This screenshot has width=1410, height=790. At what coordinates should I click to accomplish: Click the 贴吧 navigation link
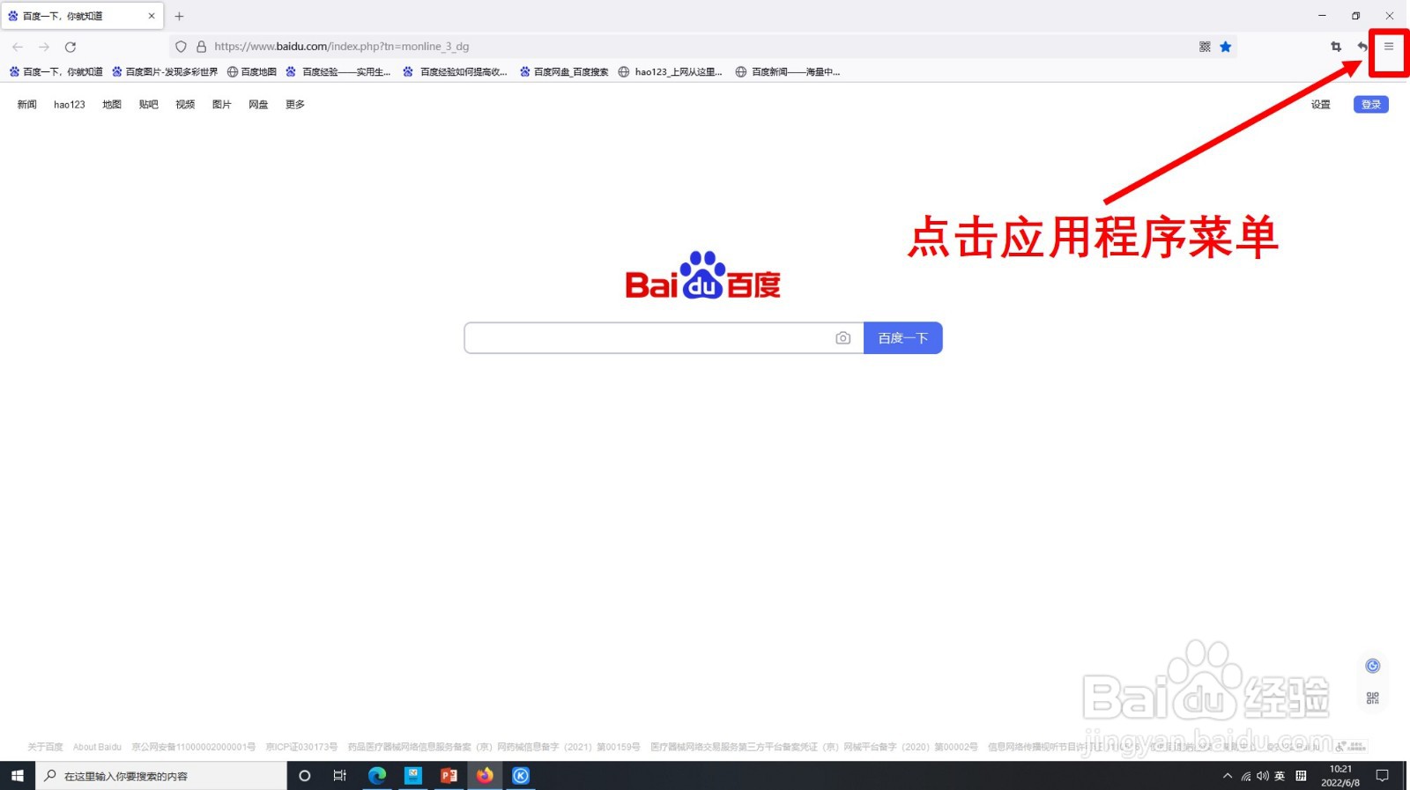pyautogui.click(x=149, y=104)
